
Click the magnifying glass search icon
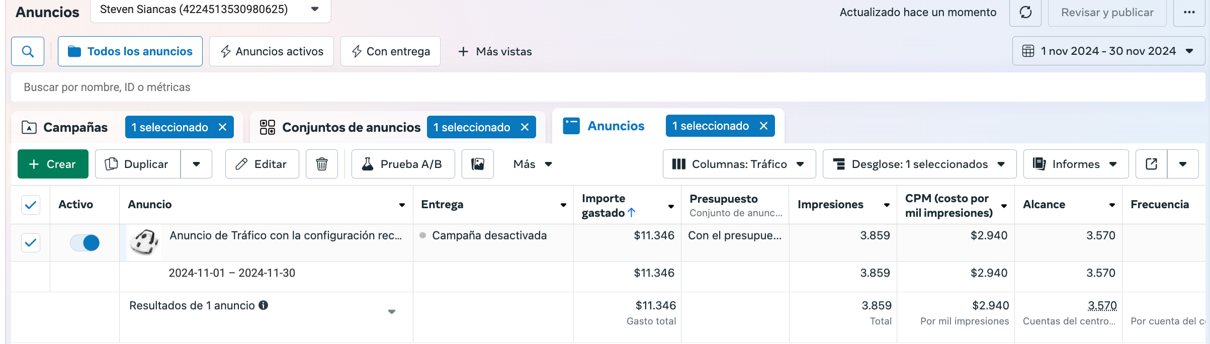click(x=28, y=51)
